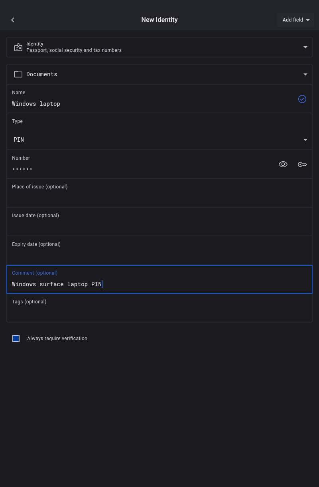Click the Identity card icon
319x487 pixels.
tap(18, 47)
